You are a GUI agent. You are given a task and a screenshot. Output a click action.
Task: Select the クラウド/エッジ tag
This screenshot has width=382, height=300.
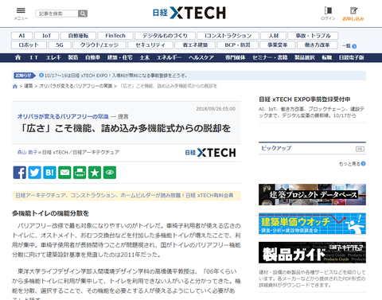pyautogui.click(x=99, y=45)
